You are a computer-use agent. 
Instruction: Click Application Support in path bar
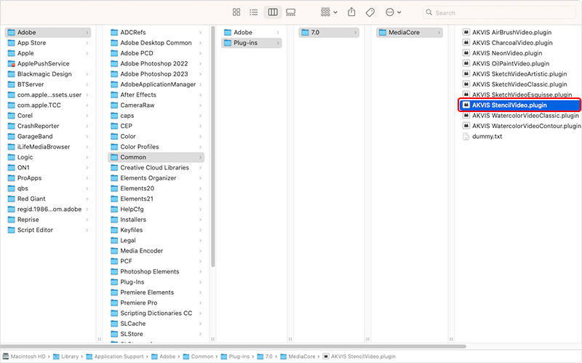click(x=115, y=356)
